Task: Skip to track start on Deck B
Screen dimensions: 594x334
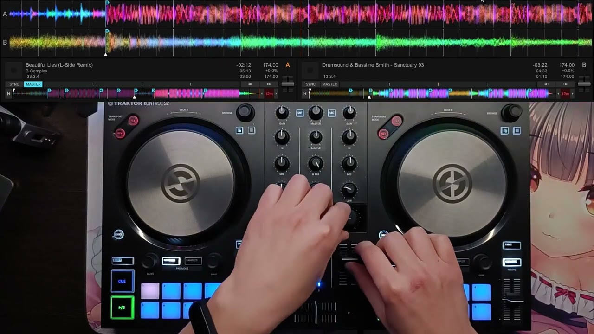Action: [305, 94]
